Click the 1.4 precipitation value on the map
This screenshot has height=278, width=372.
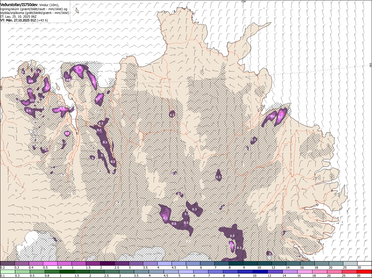pyautogui.click(x=78, y=68)
